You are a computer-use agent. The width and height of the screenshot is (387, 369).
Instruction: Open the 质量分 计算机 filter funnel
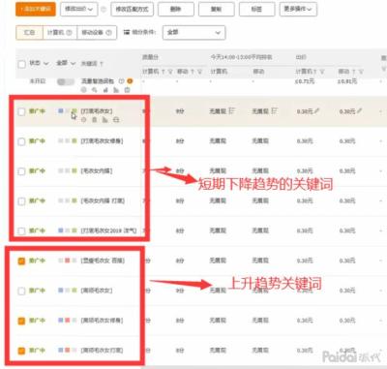[x=170, y=72]
